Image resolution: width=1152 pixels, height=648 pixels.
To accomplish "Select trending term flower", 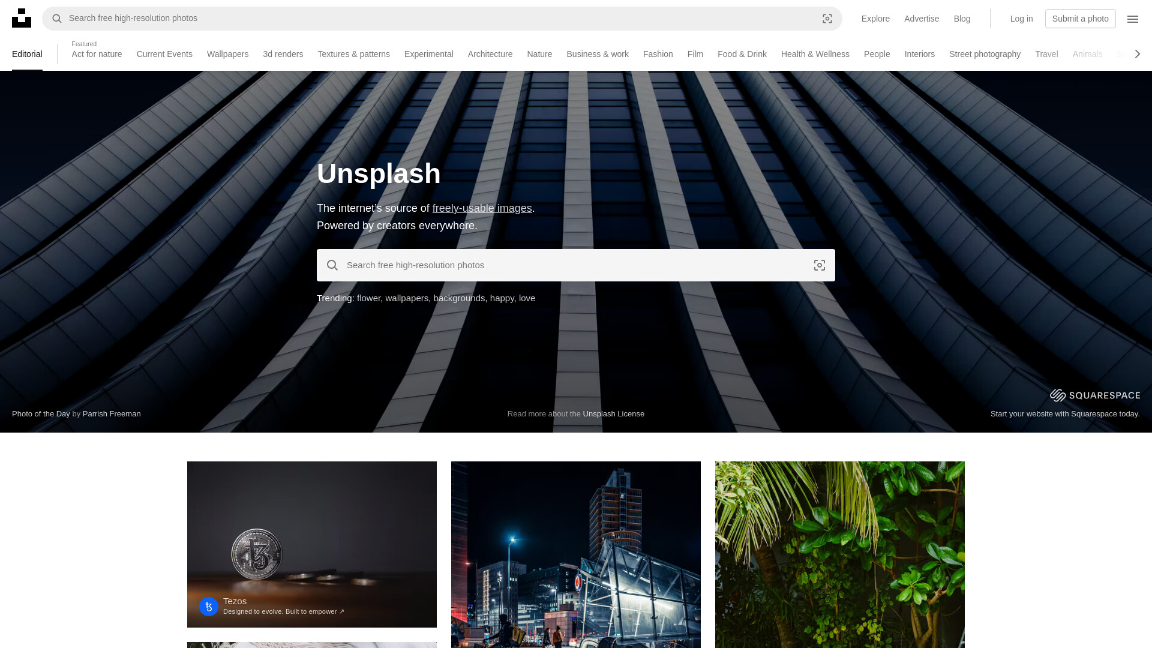I will pyautogui.click(x=368, y=298).
